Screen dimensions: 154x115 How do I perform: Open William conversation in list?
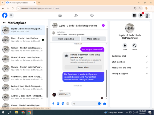coord(23,49)
